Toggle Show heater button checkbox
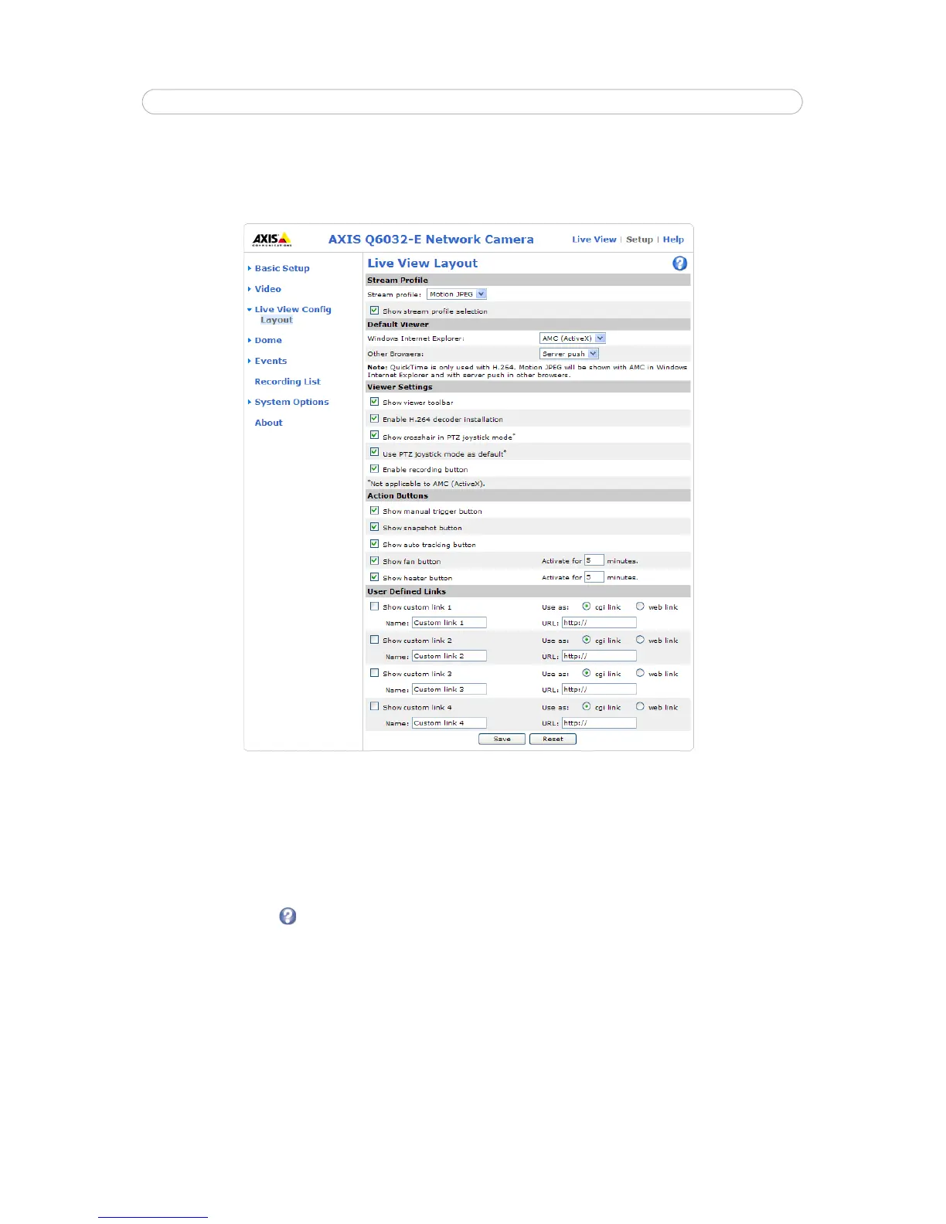 tap(374, 577)
